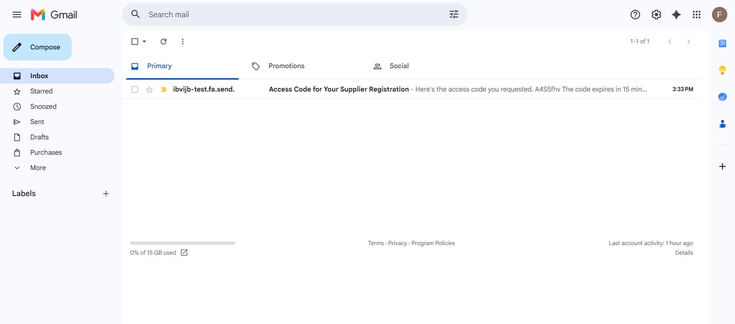
Task: Open the Privacy link
Action: point(397,243)
